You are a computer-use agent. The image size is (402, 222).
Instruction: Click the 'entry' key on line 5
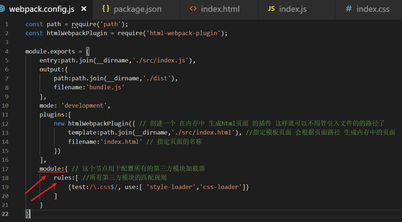pos(48,60)
